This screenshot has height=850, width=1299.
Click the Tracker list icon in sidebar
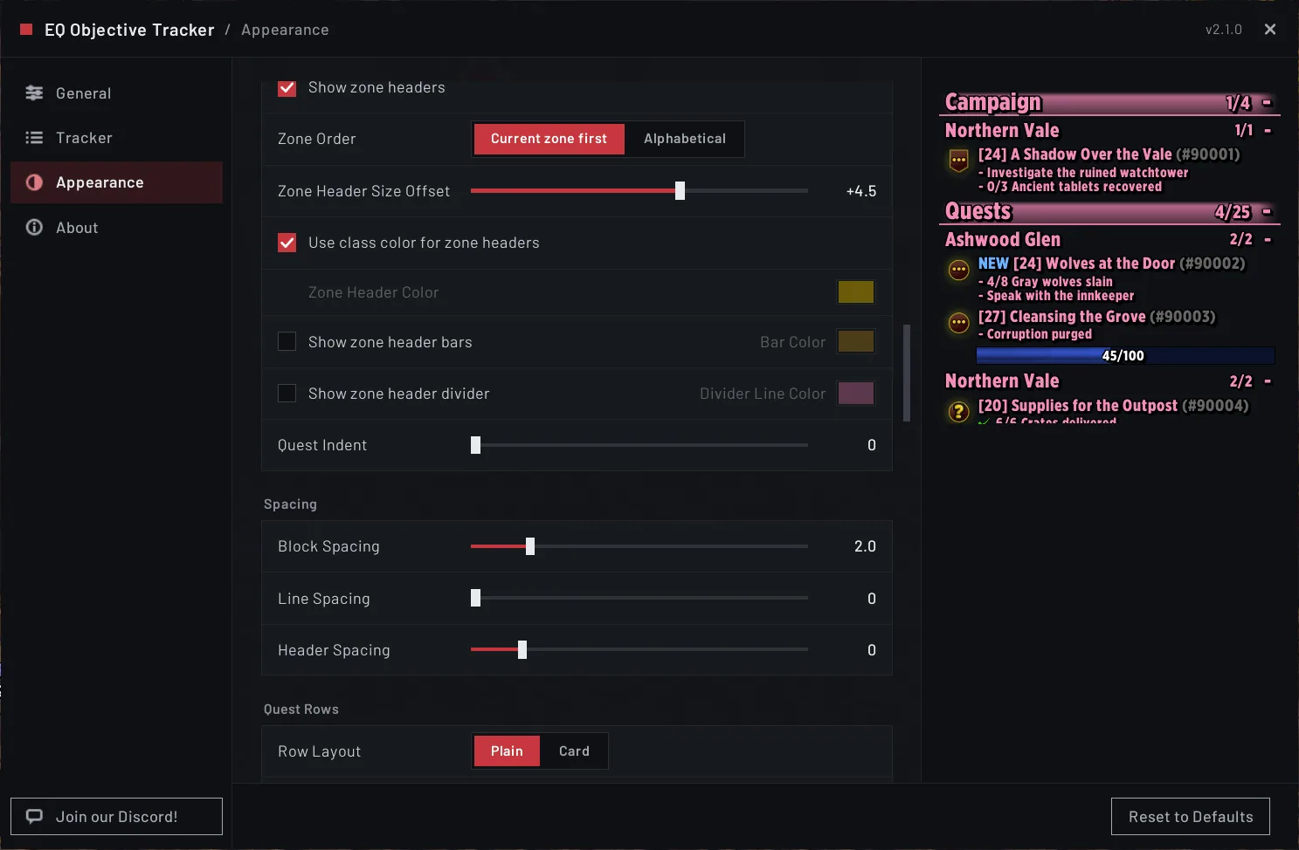click(34, 137)
